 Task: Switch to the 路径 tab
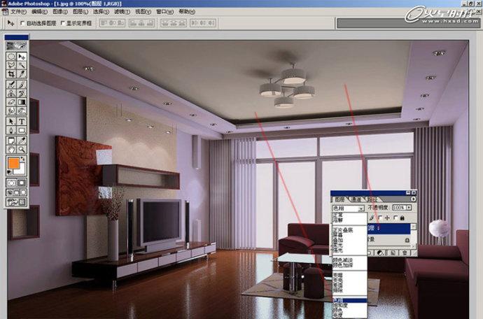point(372,199)
